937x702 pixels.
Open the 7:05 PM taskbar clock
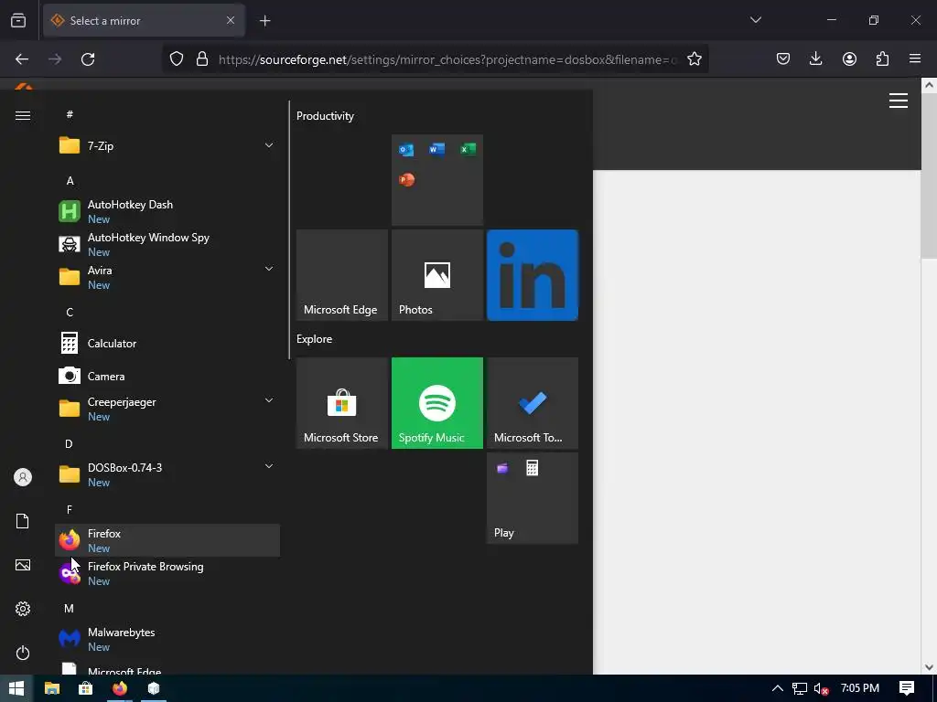pyautogui.click(x=860, y=688)
